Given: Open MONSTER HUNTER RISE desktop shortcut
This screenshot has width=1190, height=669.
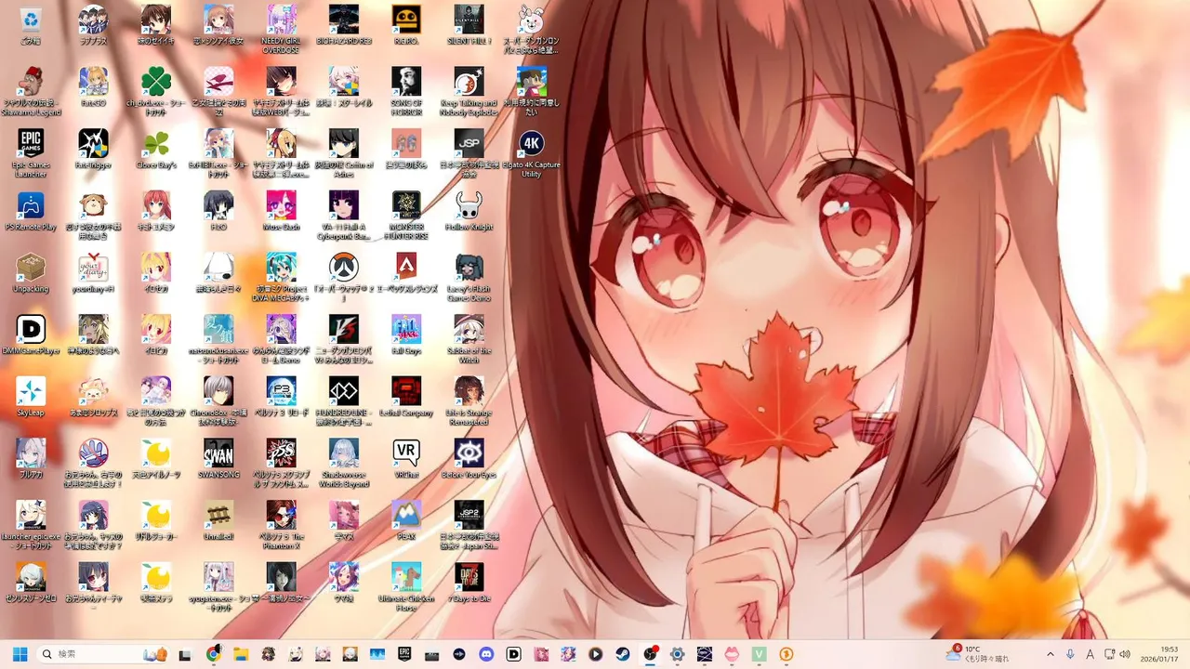Looking at the screenshot, I should pyautogui.click(x=405, y=216).
